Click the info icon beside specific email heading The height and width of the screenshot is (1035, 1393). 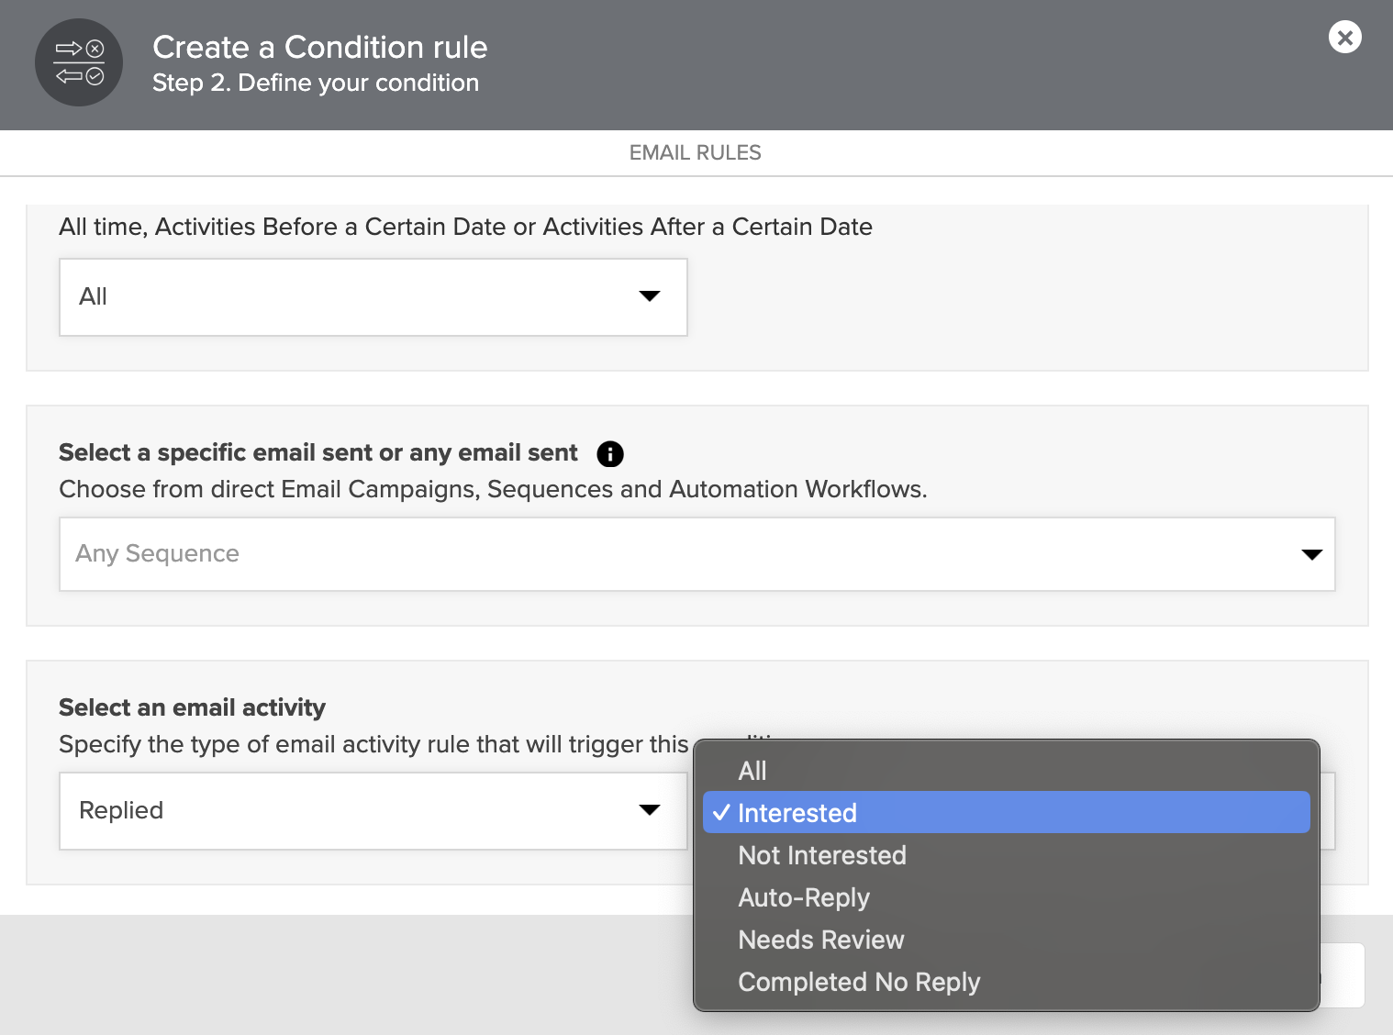click(x=609, y=454)
